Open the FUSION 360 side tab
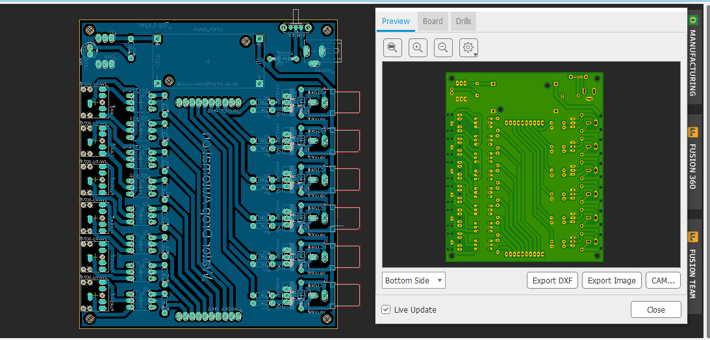Viewport: 710px width, 340px height. 692,166
